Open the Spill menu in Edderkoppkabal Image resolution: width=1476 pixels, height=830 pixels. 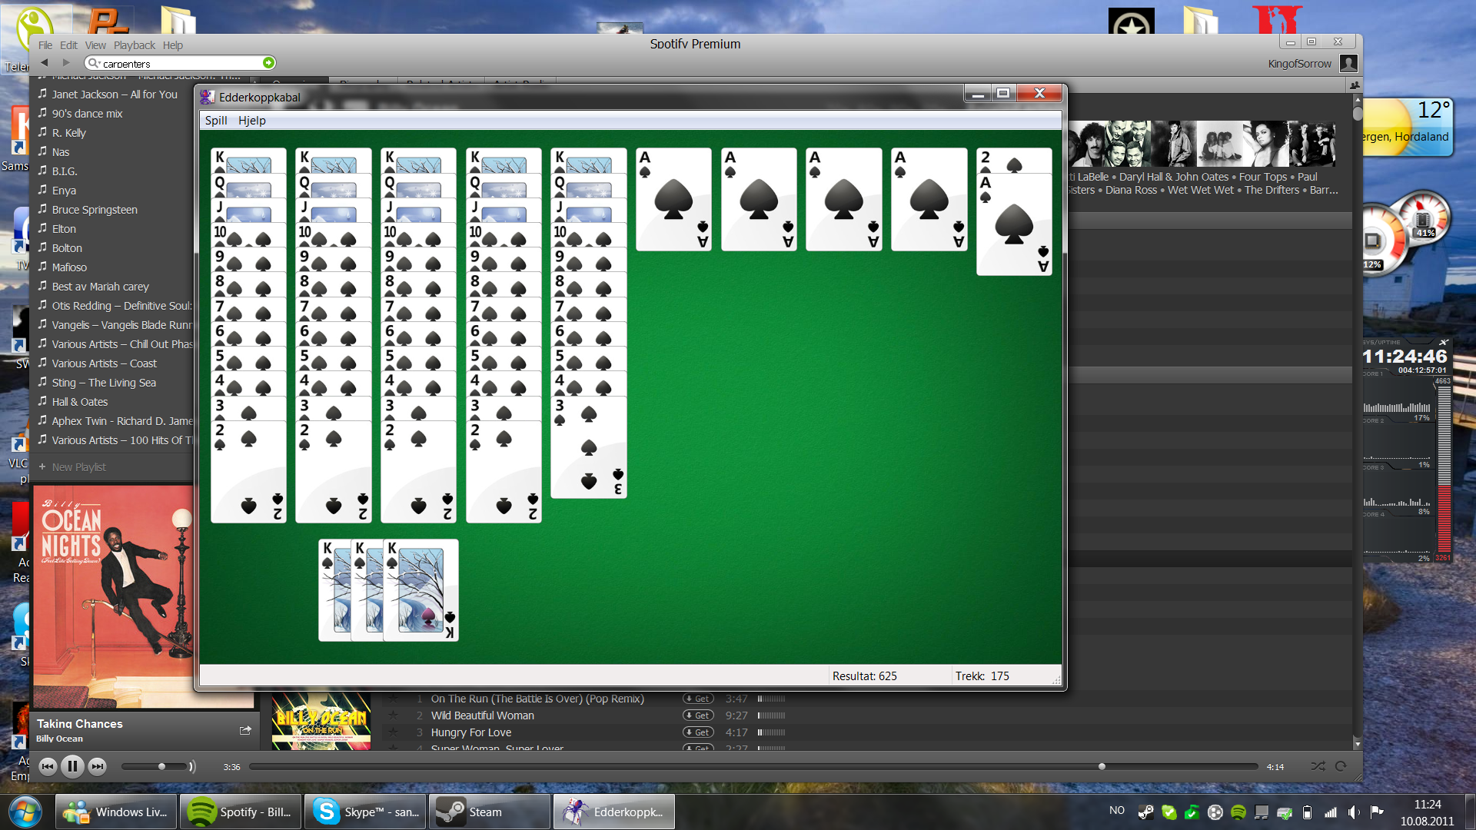216,121
